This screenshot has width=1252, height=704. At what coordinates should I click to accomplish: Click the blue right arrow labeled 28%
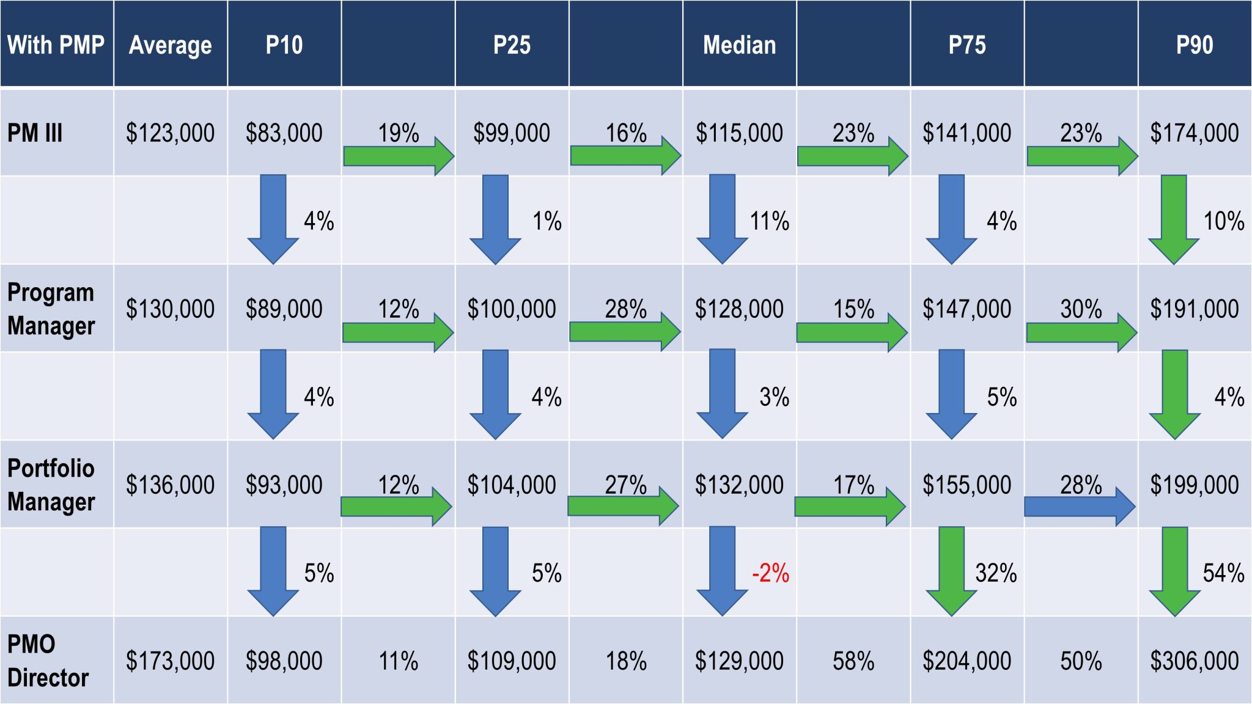(1080, 507)
